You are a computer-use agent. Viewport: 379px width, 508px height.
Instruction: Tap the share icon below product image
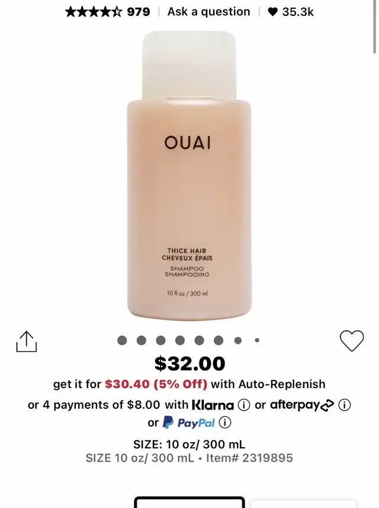[x=27, y=341]
